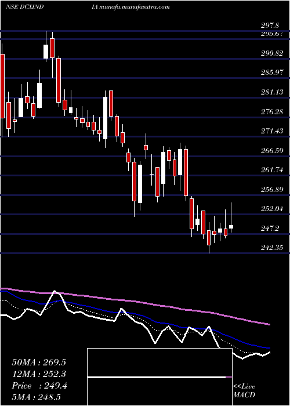The height and width of the screenshot is (406, 290).
Task: Click the 12MA : 252.3 readout
Action: [x=39, y=374]
